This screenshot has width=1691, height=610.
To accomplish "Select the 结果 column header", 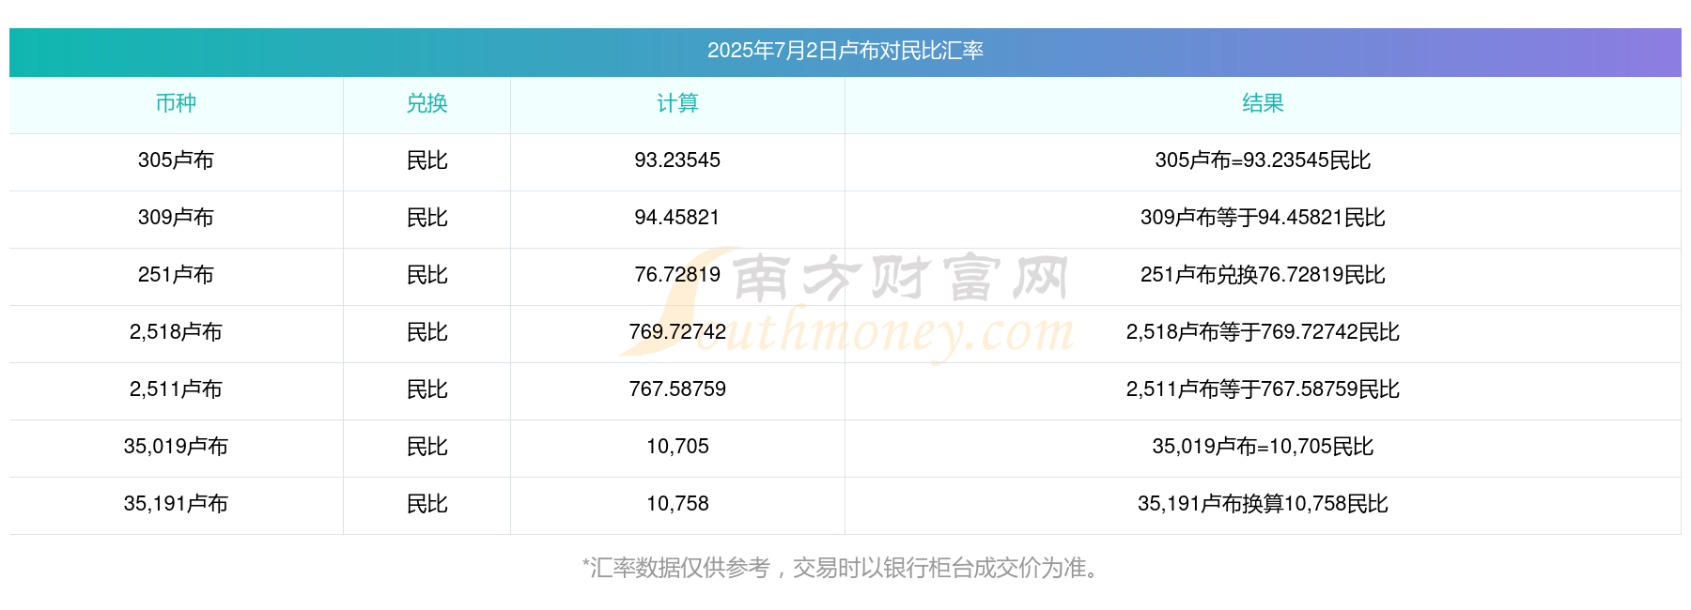I will coord(1263,103).
